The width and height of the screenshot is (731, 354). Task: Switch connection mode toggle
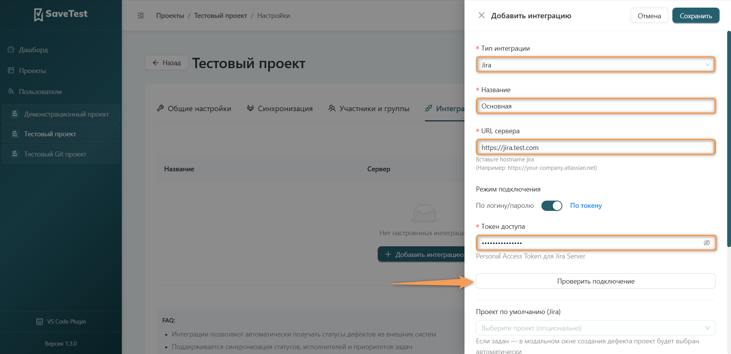point(552,206)
